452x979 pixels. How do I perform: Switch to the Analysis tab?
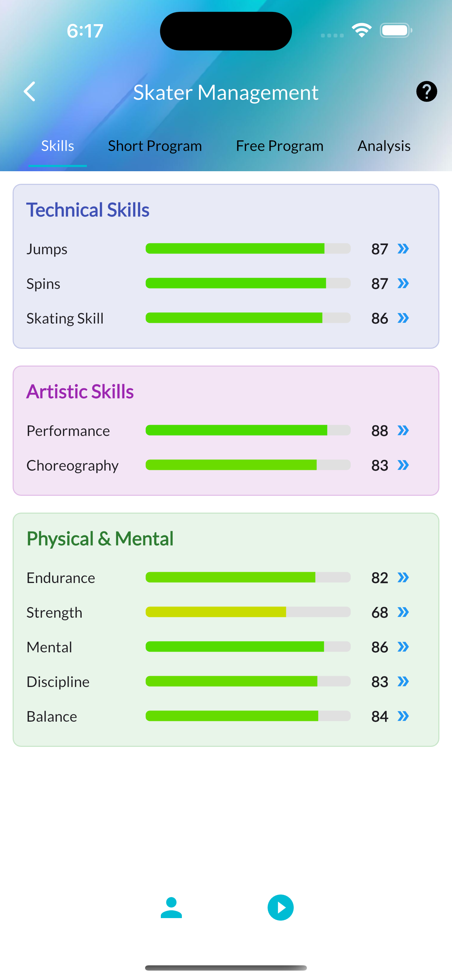[x=384, y=146]
